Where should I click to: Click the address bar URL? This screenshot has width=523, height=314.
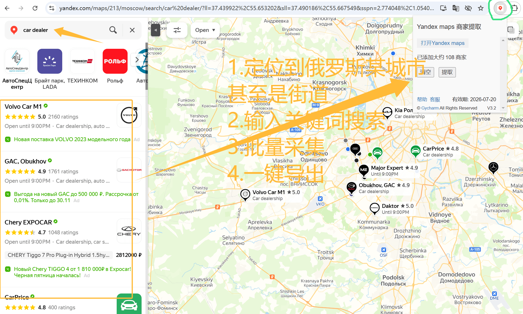(x=246, y=8)
